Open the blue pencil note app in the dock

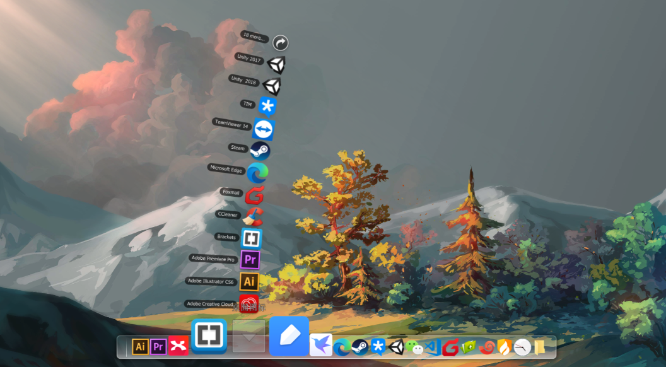289,336
